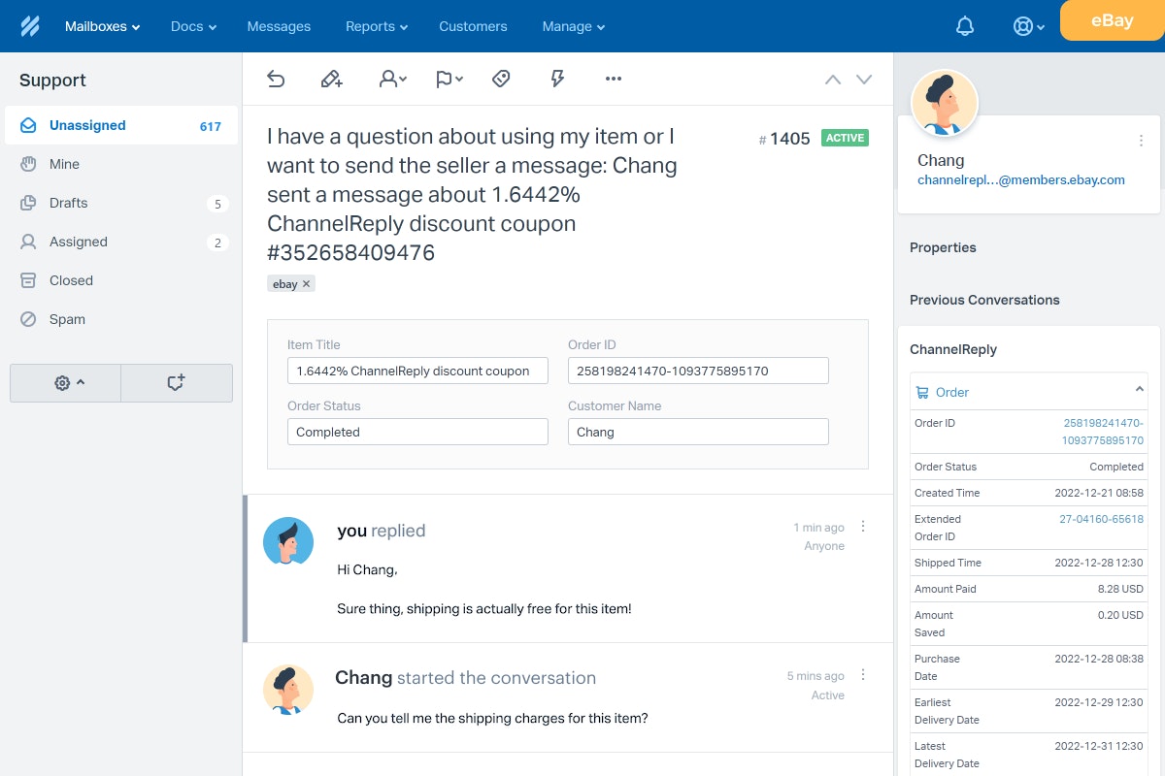Click the tag icon

click(501, 79)
